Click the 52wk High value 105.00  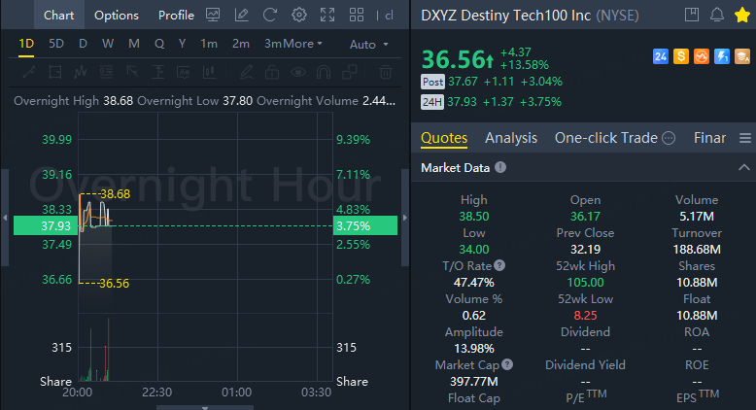[x=585, y=283]
